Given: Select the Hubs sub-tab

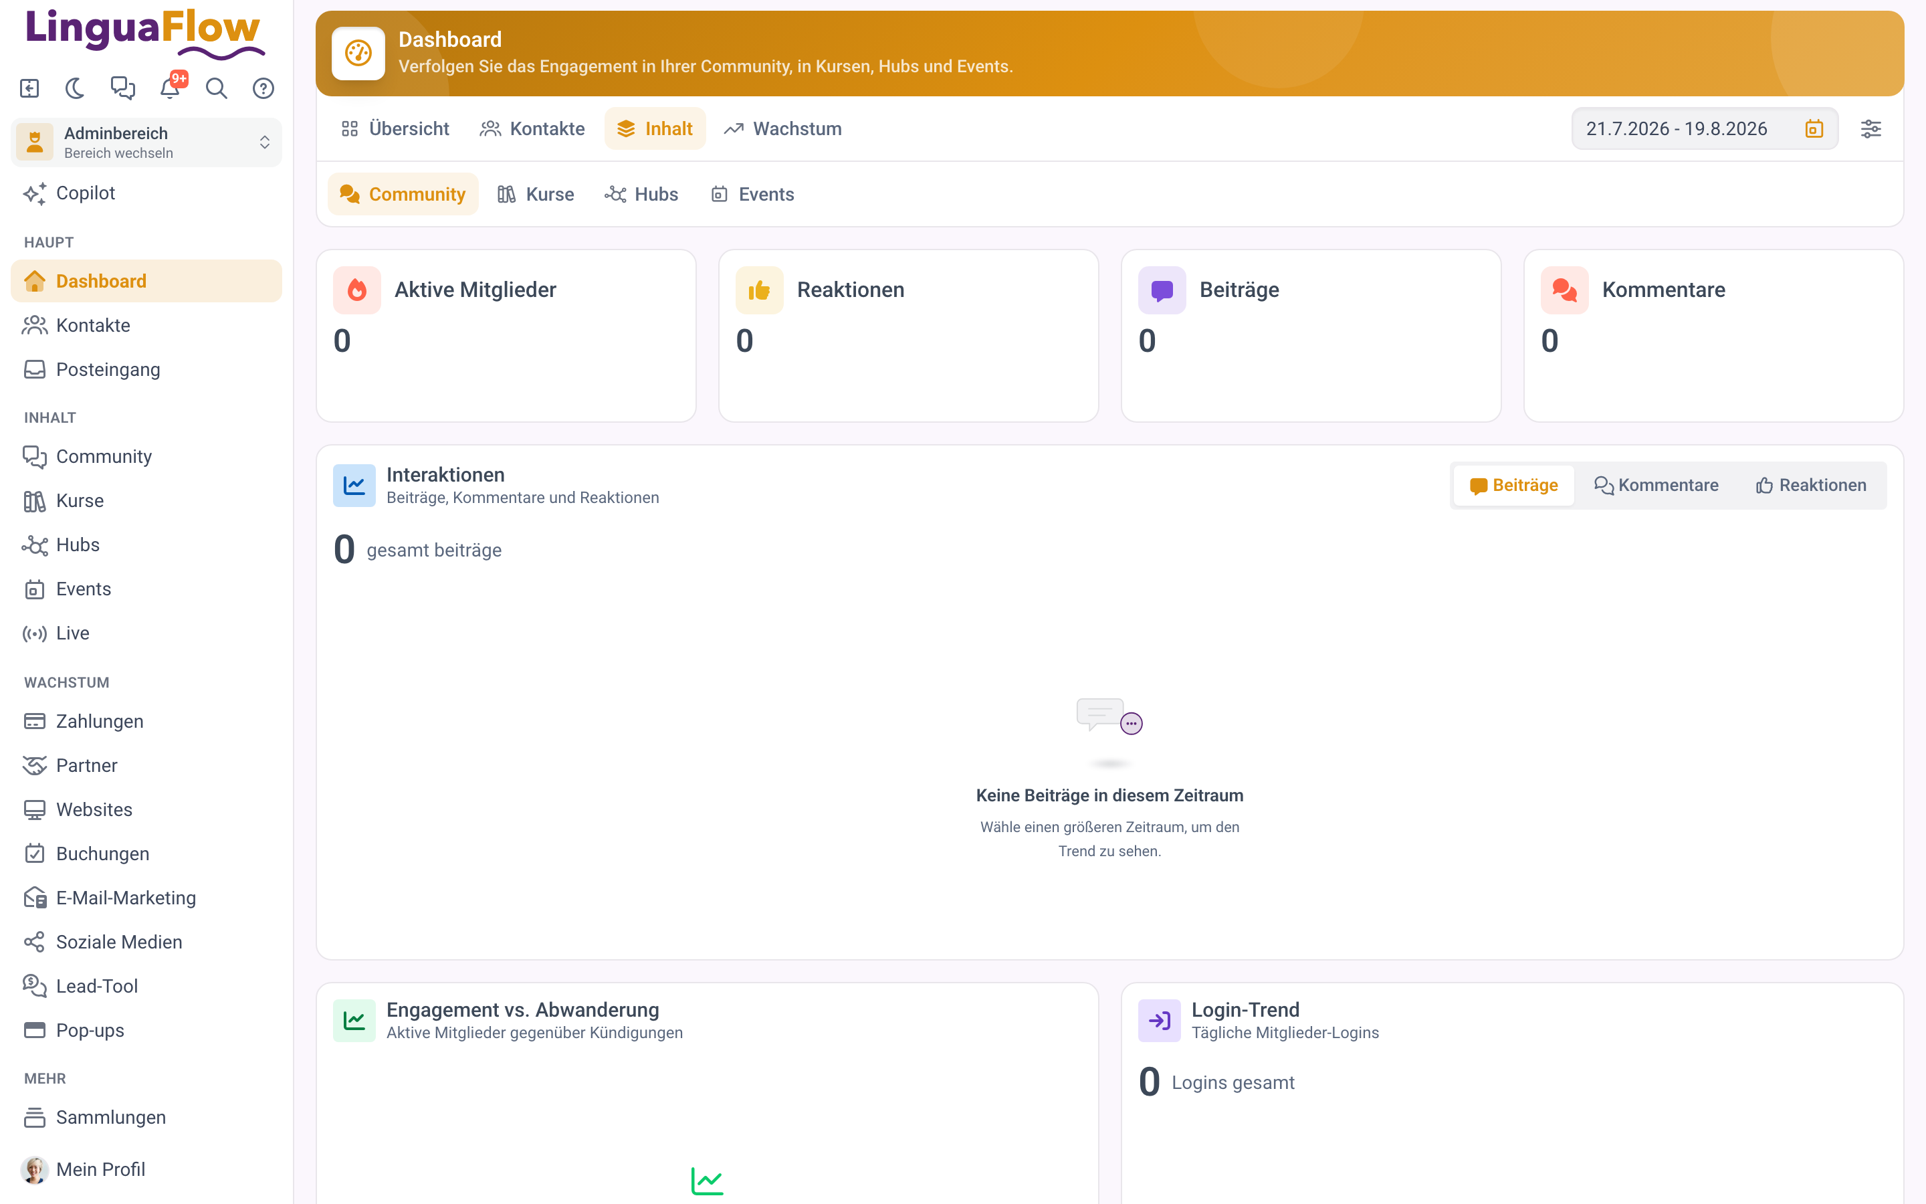Looking at the screenshot, I should [641, 194].
